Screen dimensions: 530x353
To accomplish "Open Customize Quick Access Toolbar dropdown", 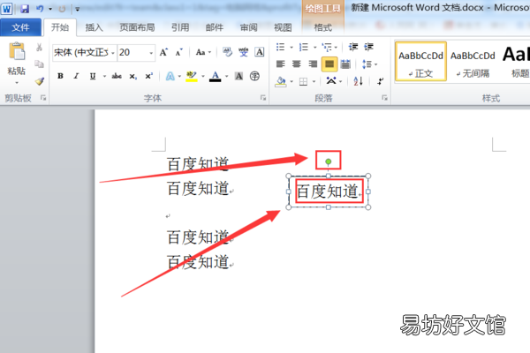I will (x=78, y=10).
